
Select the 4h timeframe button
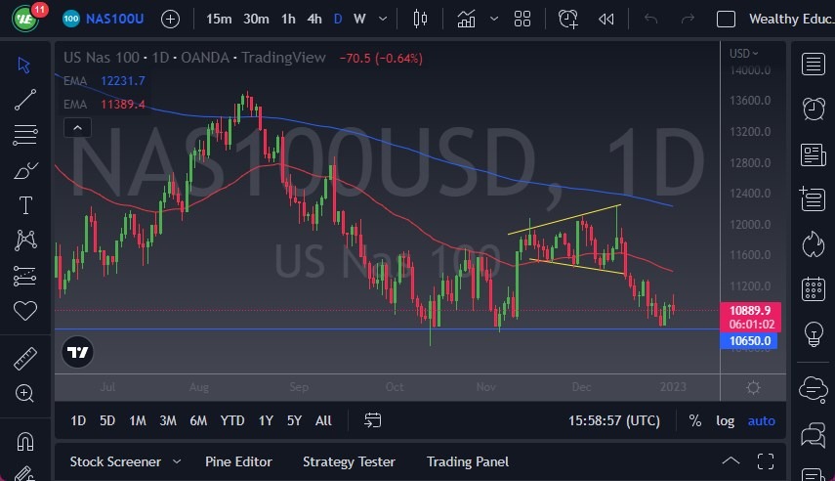(313, 19)
